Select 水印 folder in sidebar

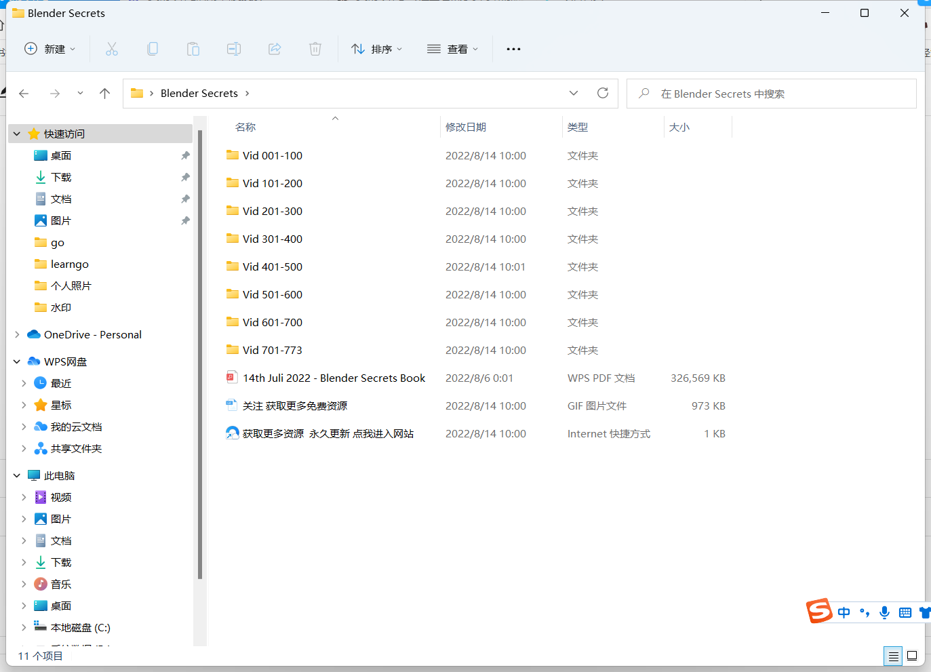tap(61, 307)
